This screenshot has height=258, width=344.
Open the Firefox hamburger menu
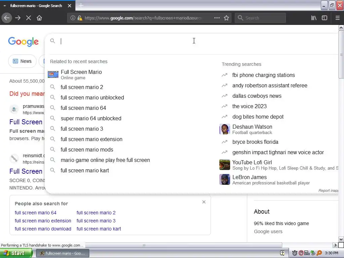click(x=337, y=18)
